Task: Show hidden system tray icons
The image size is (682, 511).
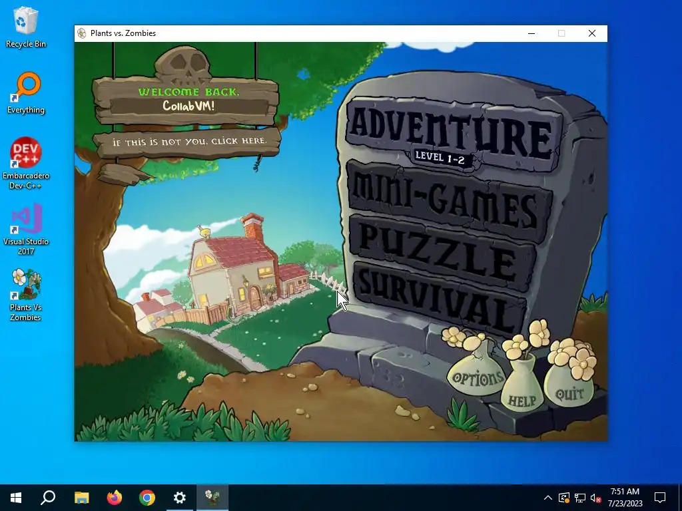Action: click(x=548, y=498)
